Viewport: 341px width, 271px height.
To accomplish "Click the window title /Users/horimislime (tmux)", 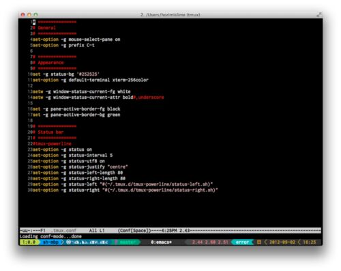I will [170, 15].
